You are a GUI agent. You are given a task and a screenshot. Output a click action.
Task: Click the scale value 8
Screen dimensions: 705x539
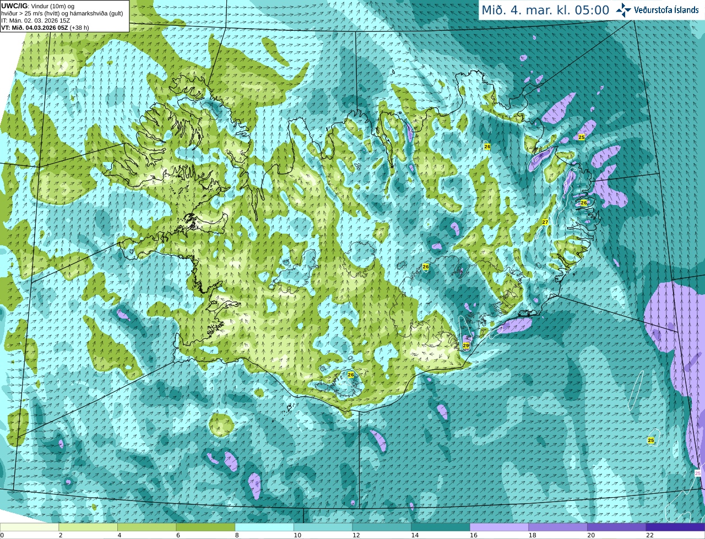coord(236,535)
